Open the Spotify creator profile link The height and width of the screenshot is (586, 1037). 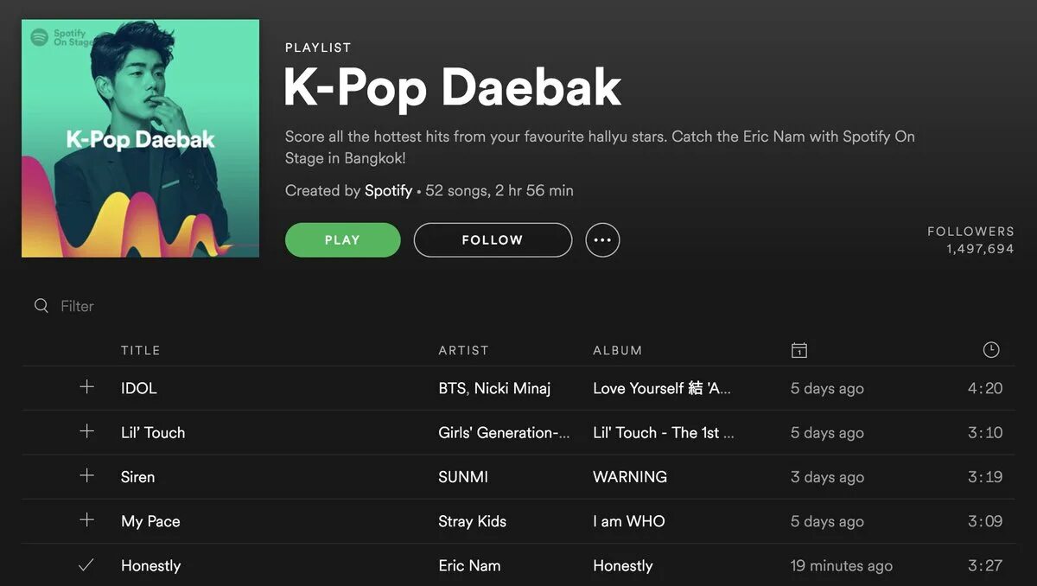coord(388,190)
